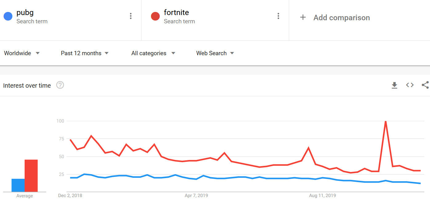Image resolution: width=430 pixels, height=202 pixels.
Task: Click the red fortnite average bar
Action: 31,176
